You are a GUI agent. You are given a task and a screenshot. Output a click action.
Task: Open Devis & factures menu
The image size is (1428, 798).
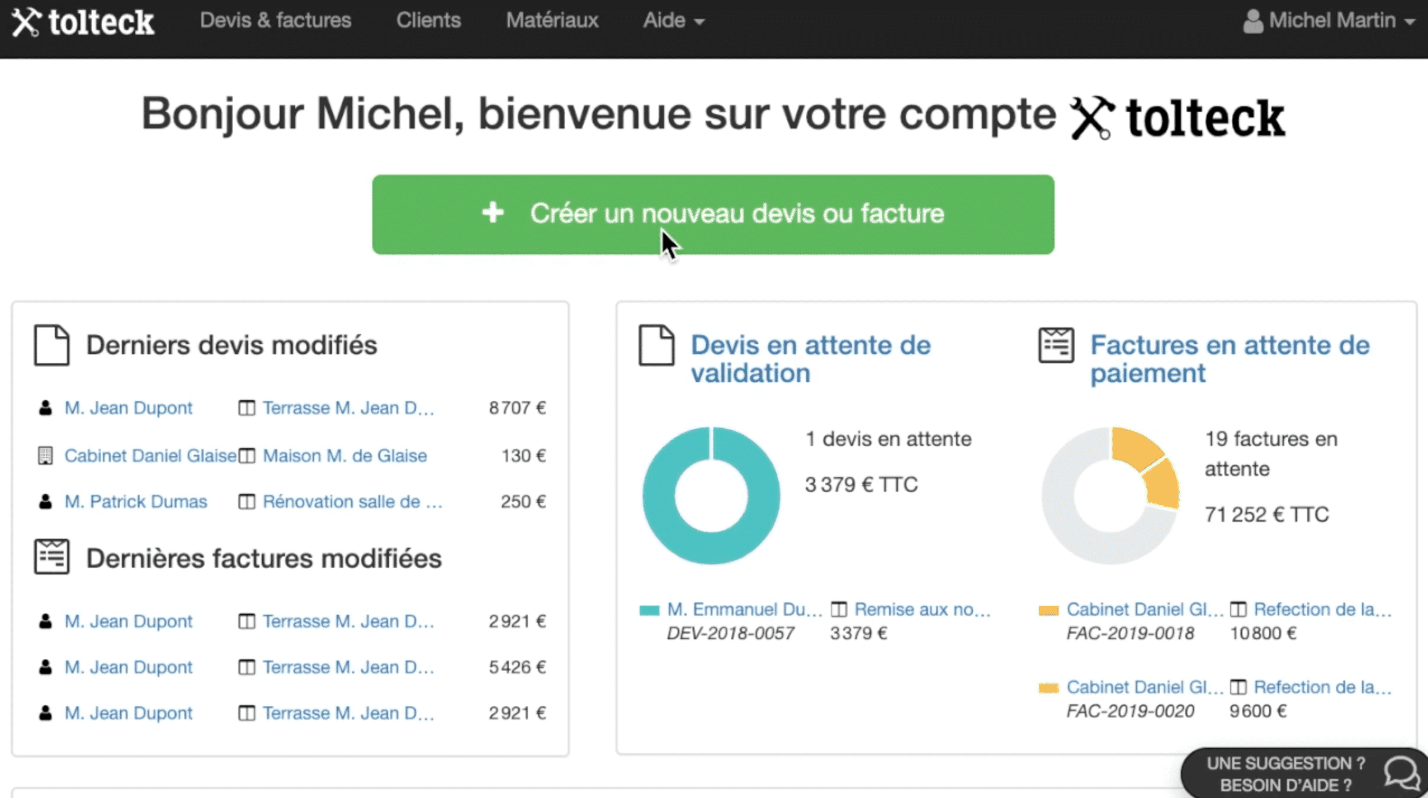(276, 21)
